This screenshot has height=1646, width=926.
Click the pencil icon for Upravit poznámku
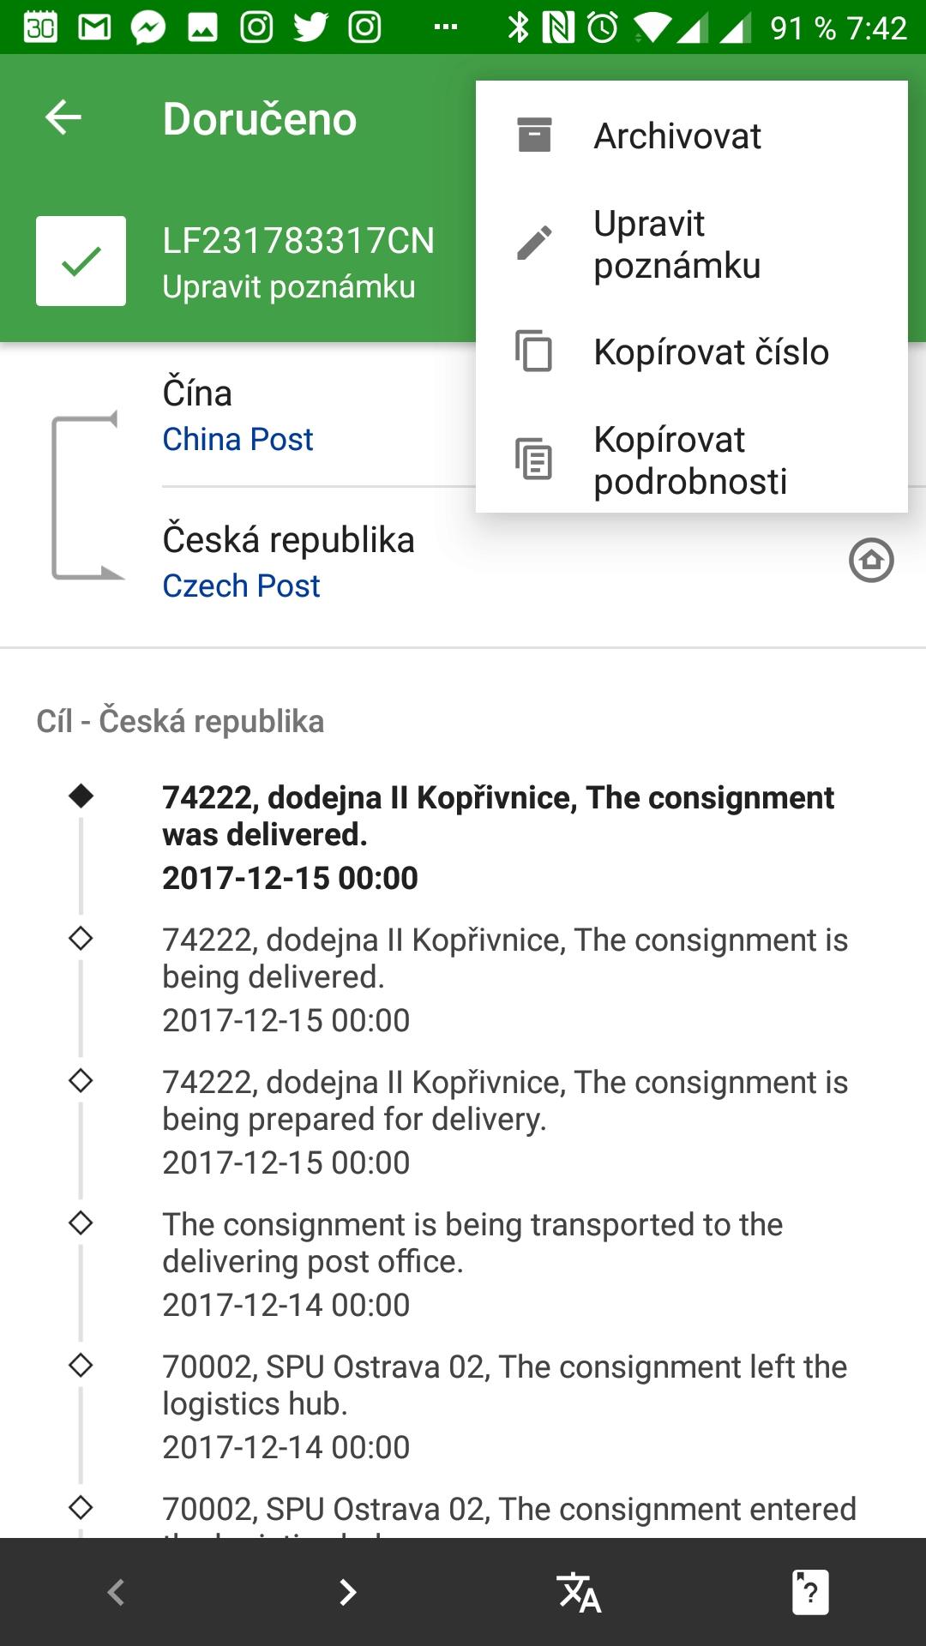[534, 243]
